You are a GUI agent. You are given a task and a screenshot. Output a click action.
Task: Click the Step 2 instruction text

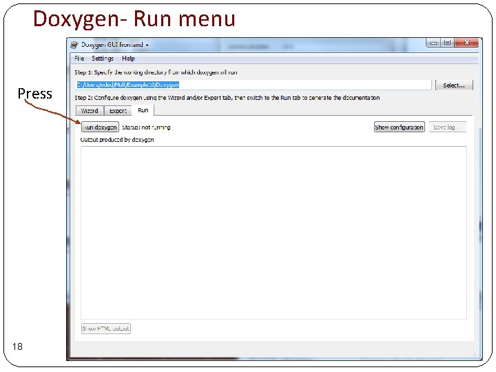click(227, 98)
